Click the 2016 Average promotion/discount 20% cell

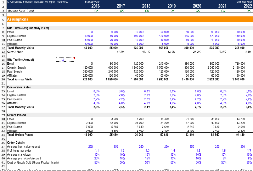[90, 159]
